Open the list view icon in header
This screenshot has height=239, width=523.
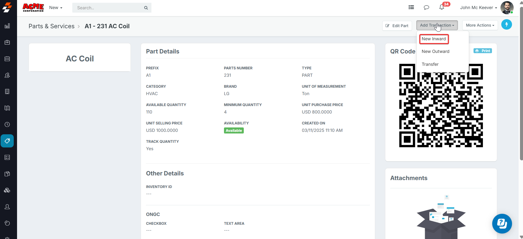pyautogui.click(x=411, y=7)
